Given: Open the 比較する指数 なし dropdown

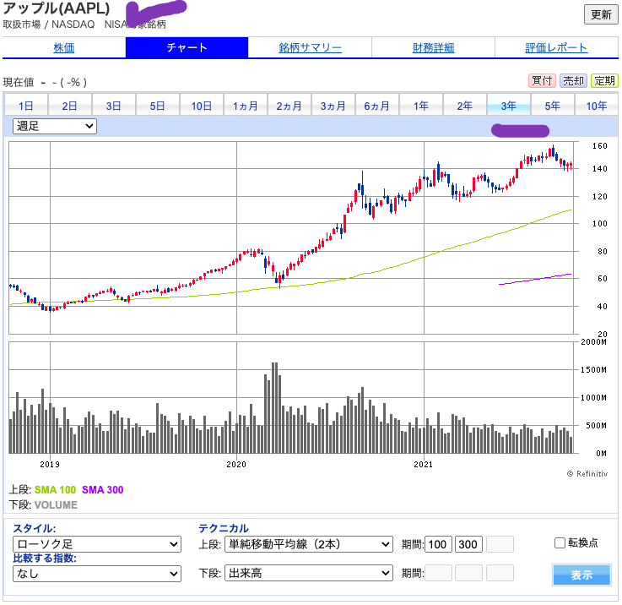Looking at the screenshot, I should (97, 573).
